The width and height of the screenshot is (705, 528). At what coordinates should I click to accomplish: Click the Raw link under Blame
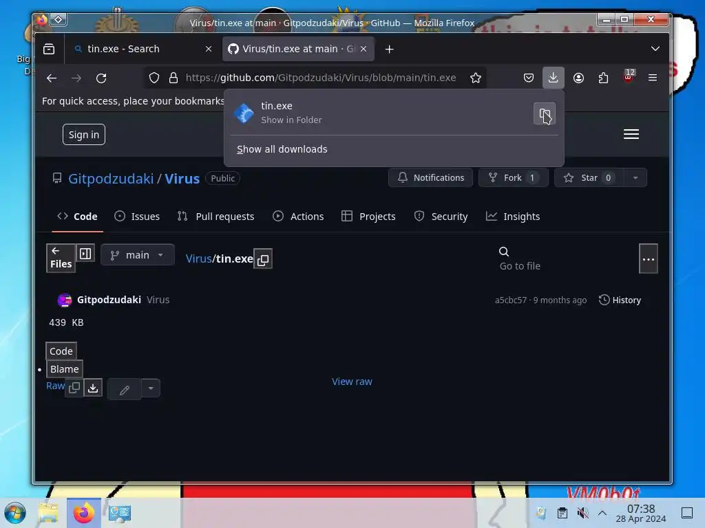[x=55, y=386]
